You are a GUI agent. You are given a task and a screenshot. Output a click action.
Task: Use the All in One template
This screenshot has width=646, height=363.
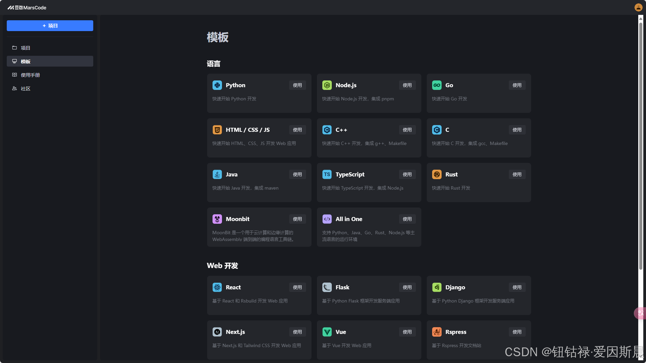(407, 219)
